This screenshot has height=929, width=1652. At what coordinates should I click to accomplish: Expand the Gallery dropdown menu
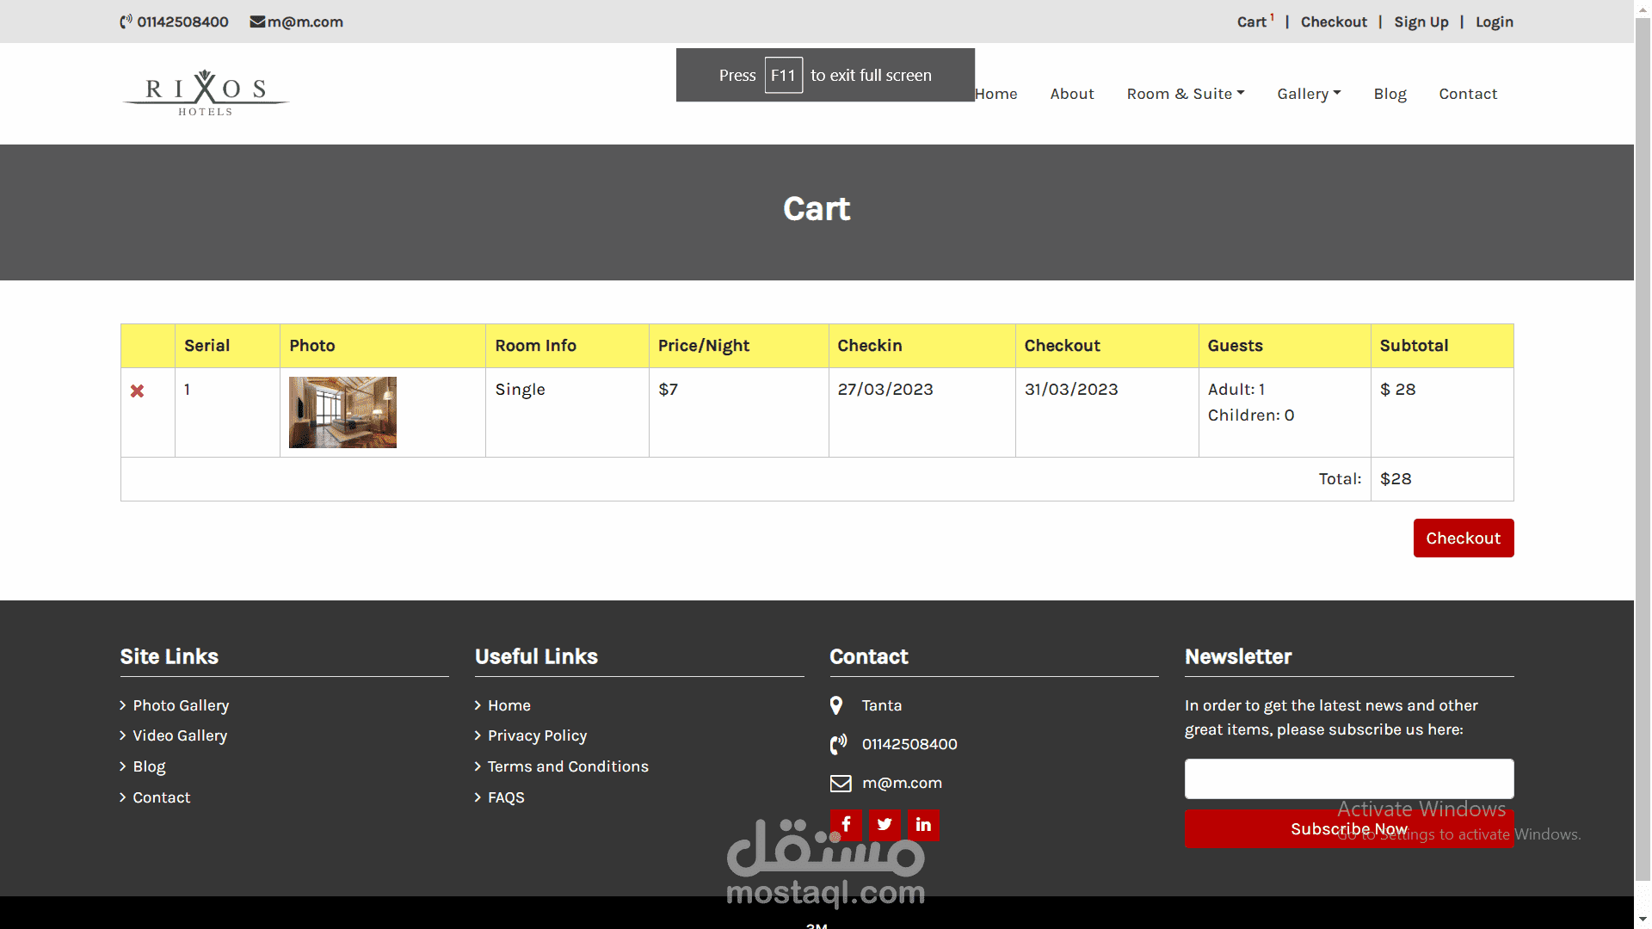pyautogui.click(x=1308, y=94)
